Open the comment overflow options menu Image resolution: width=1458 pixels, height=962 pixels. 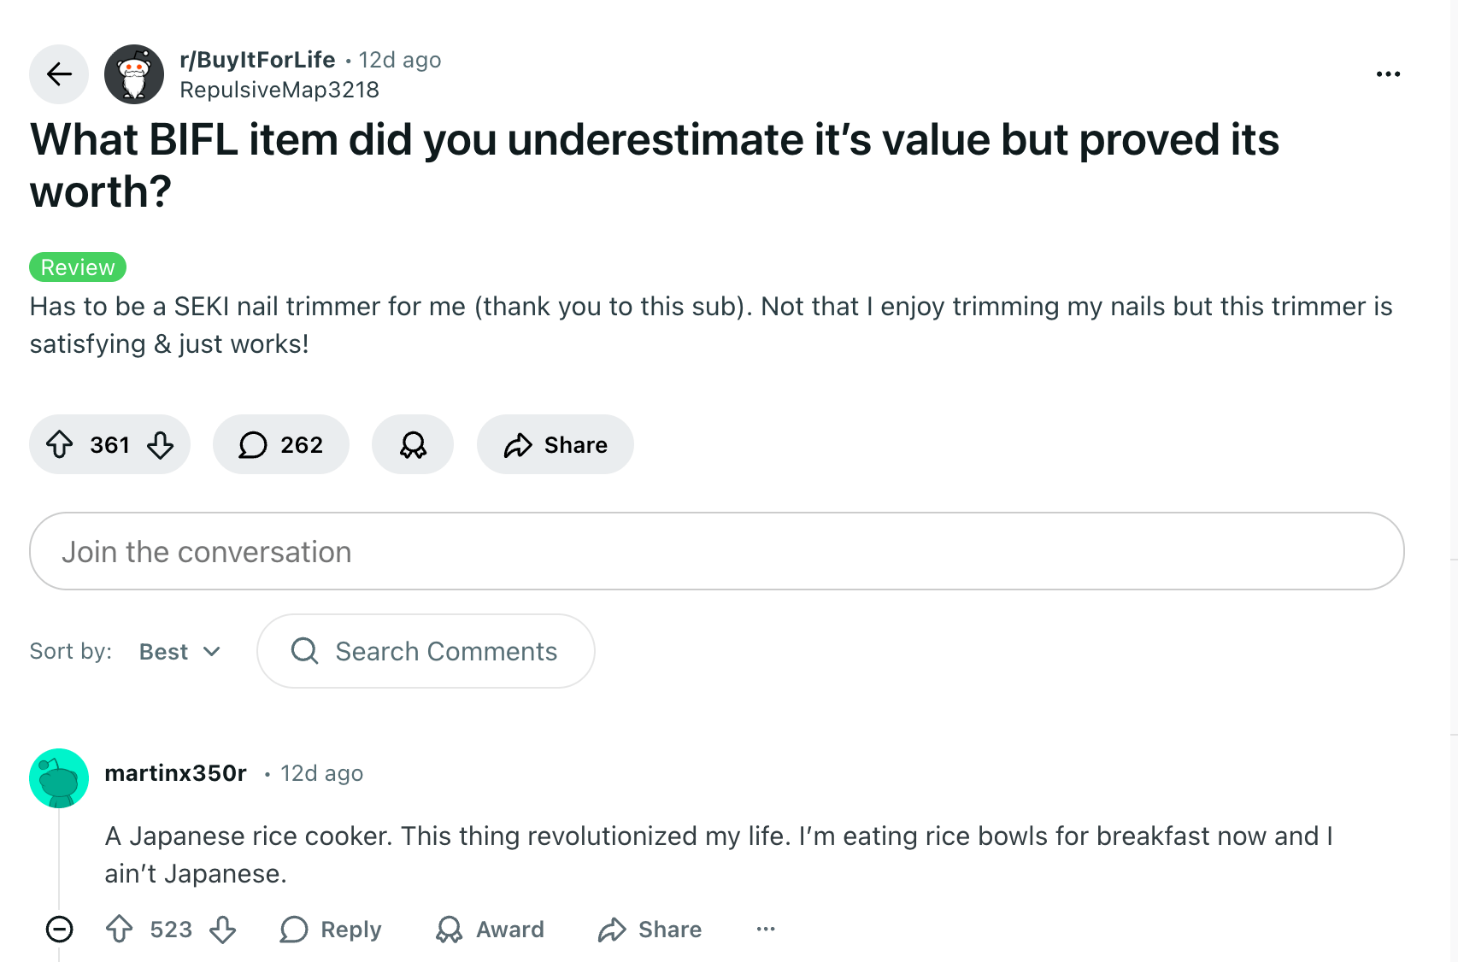coord(765,930)
